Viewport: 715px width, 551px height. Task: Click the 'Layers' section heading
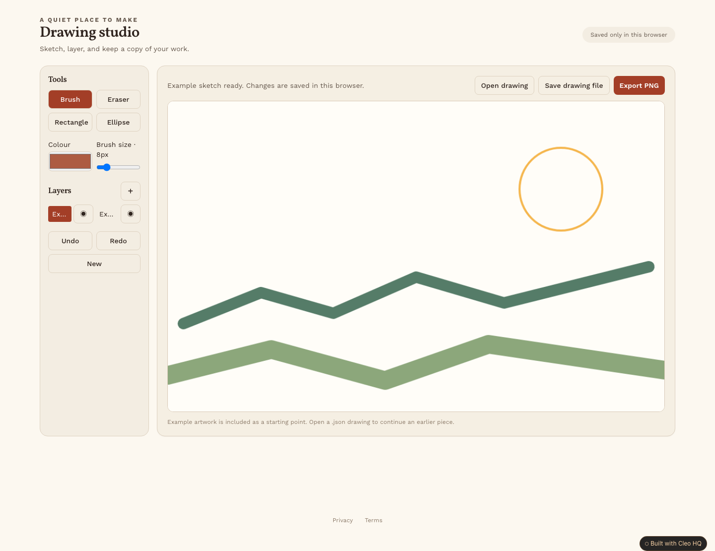pyautogui.click(x=60, y=191)
